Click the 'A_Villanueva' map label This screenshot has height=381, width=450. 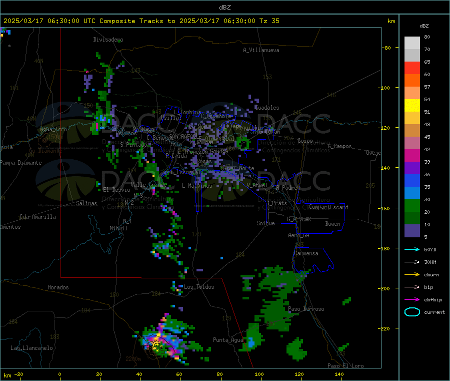pyautogui.click(x=261, y=50)
